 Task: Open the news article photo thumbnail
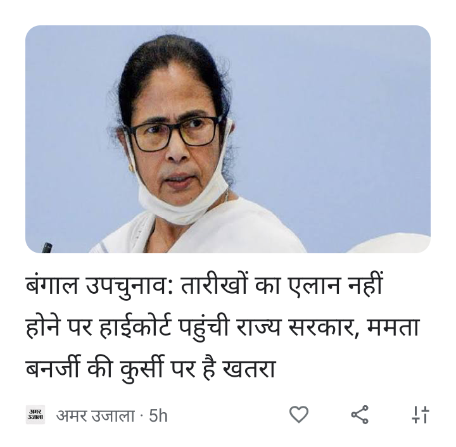pos(228,139)
